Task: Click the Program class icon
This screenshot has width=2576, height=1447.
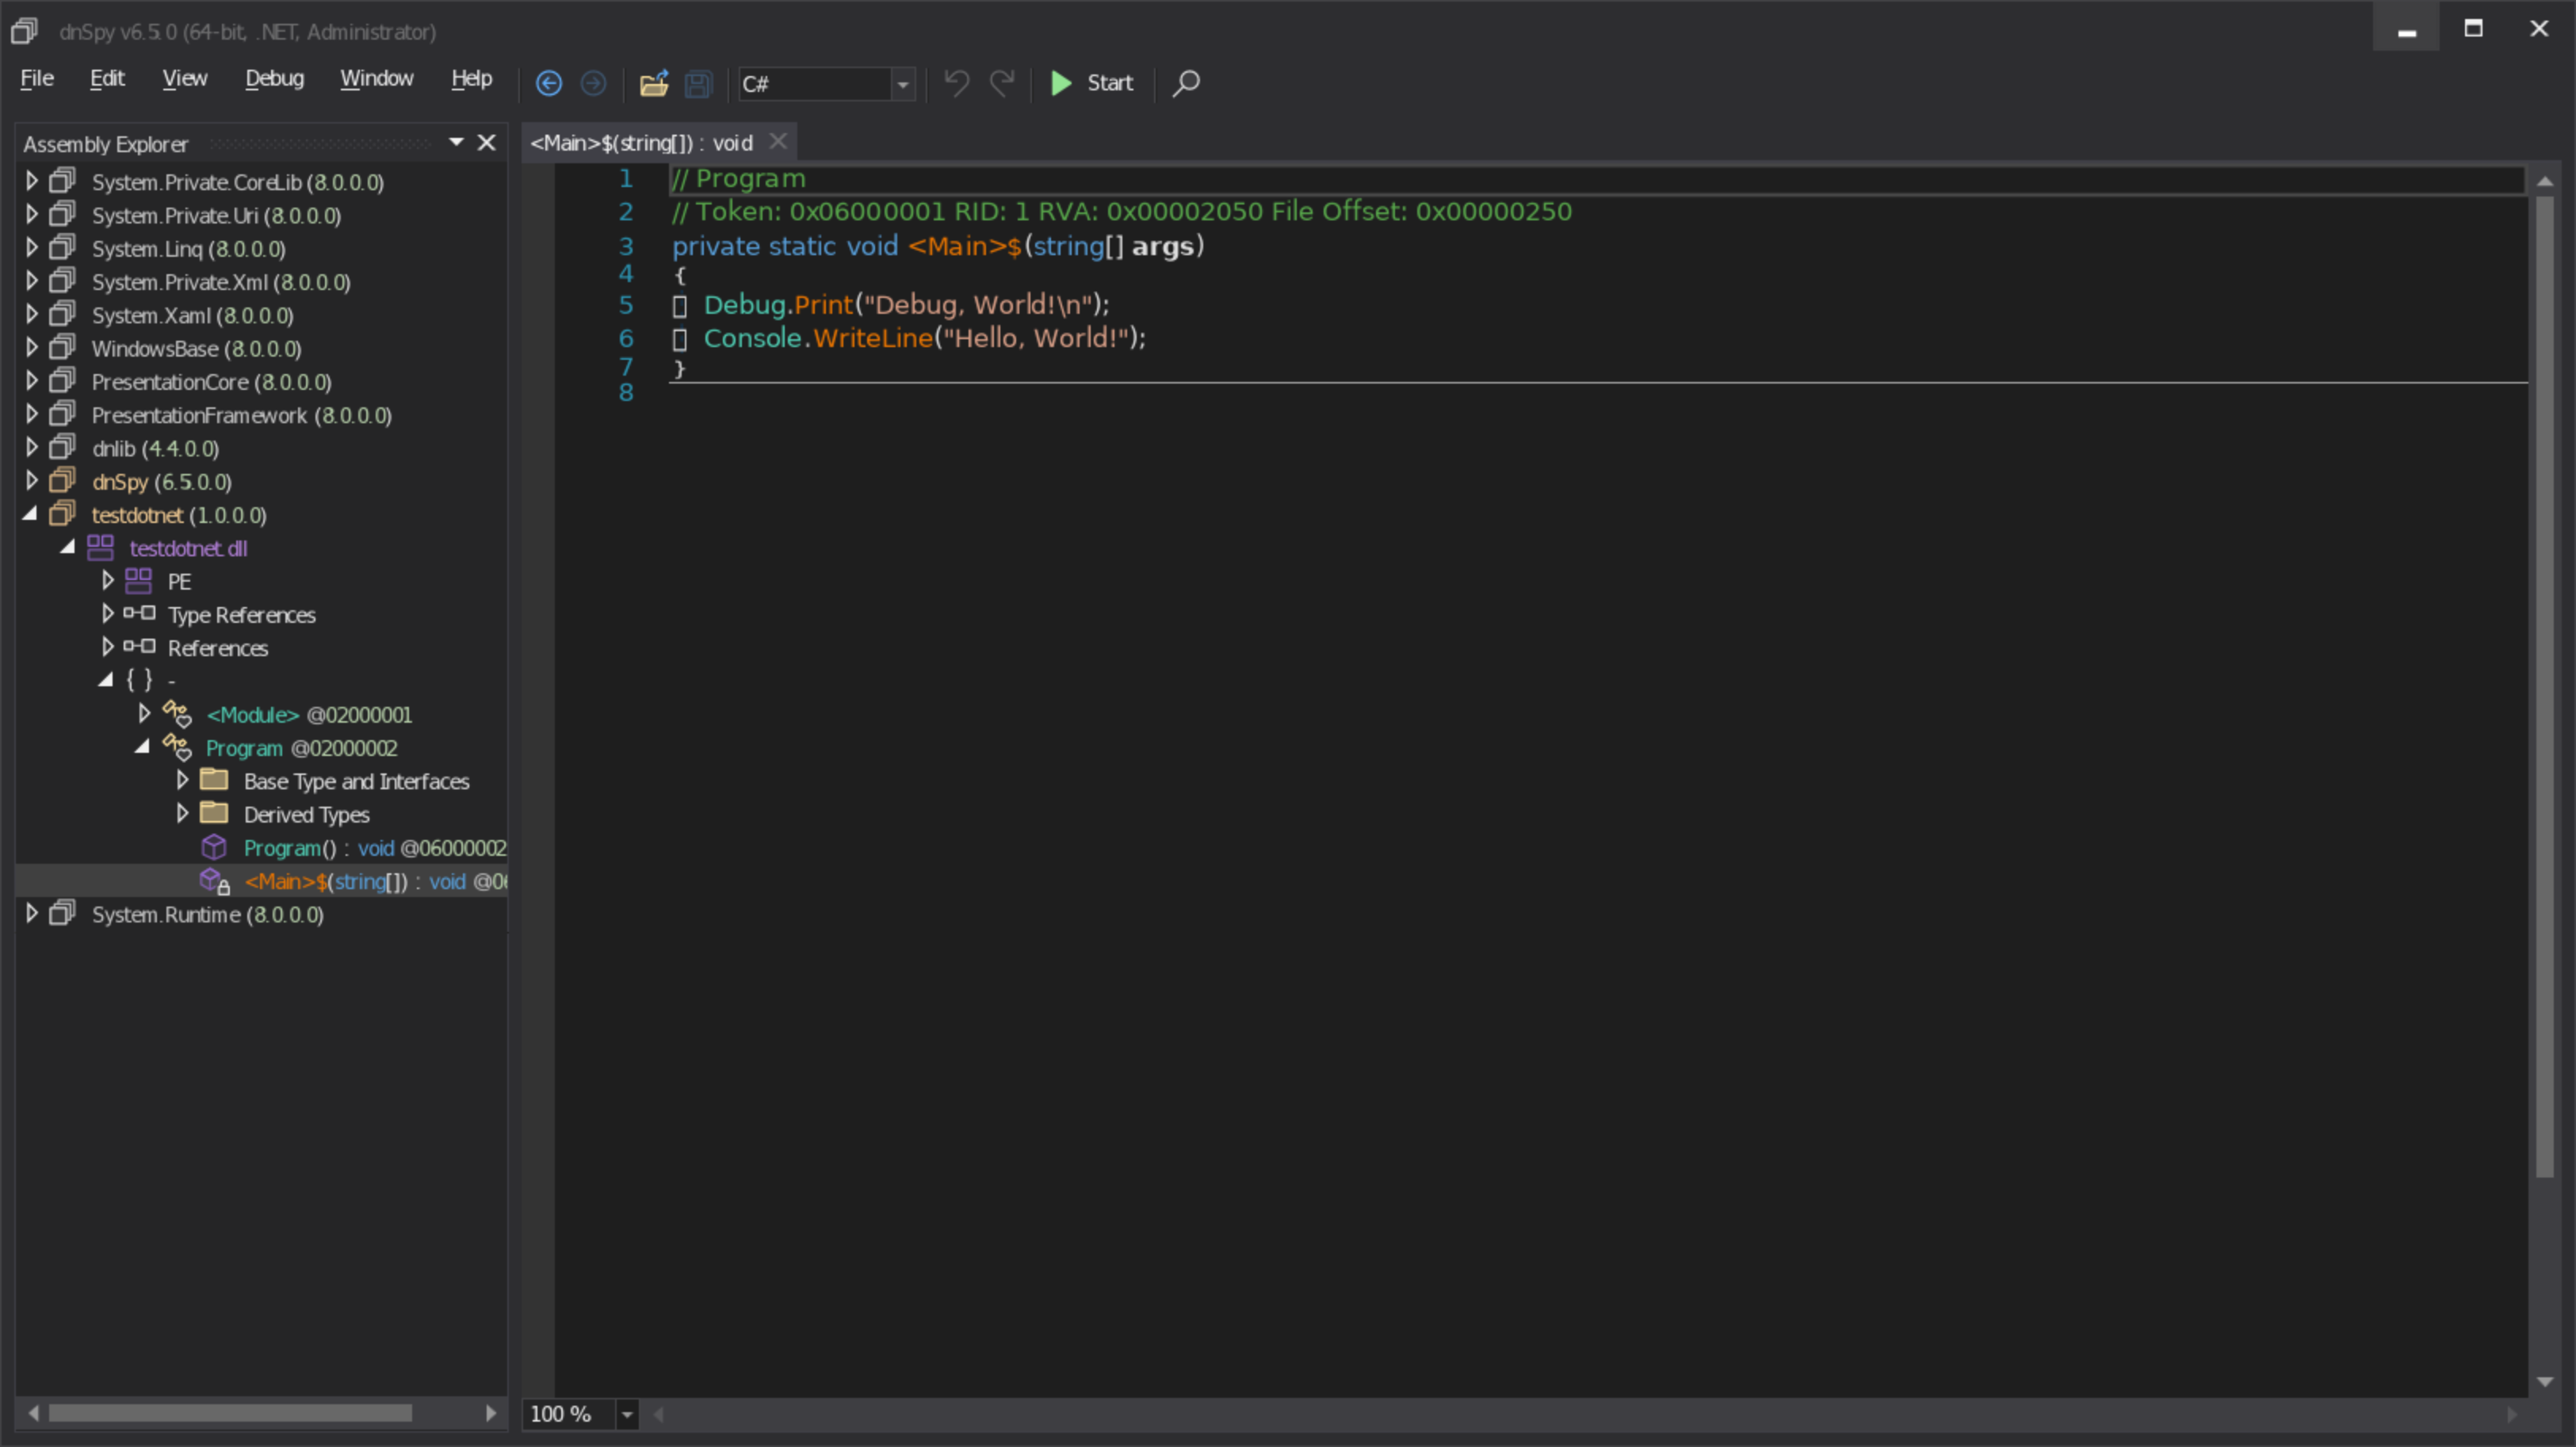Action: pyautogui.click(x=177, y=747)
